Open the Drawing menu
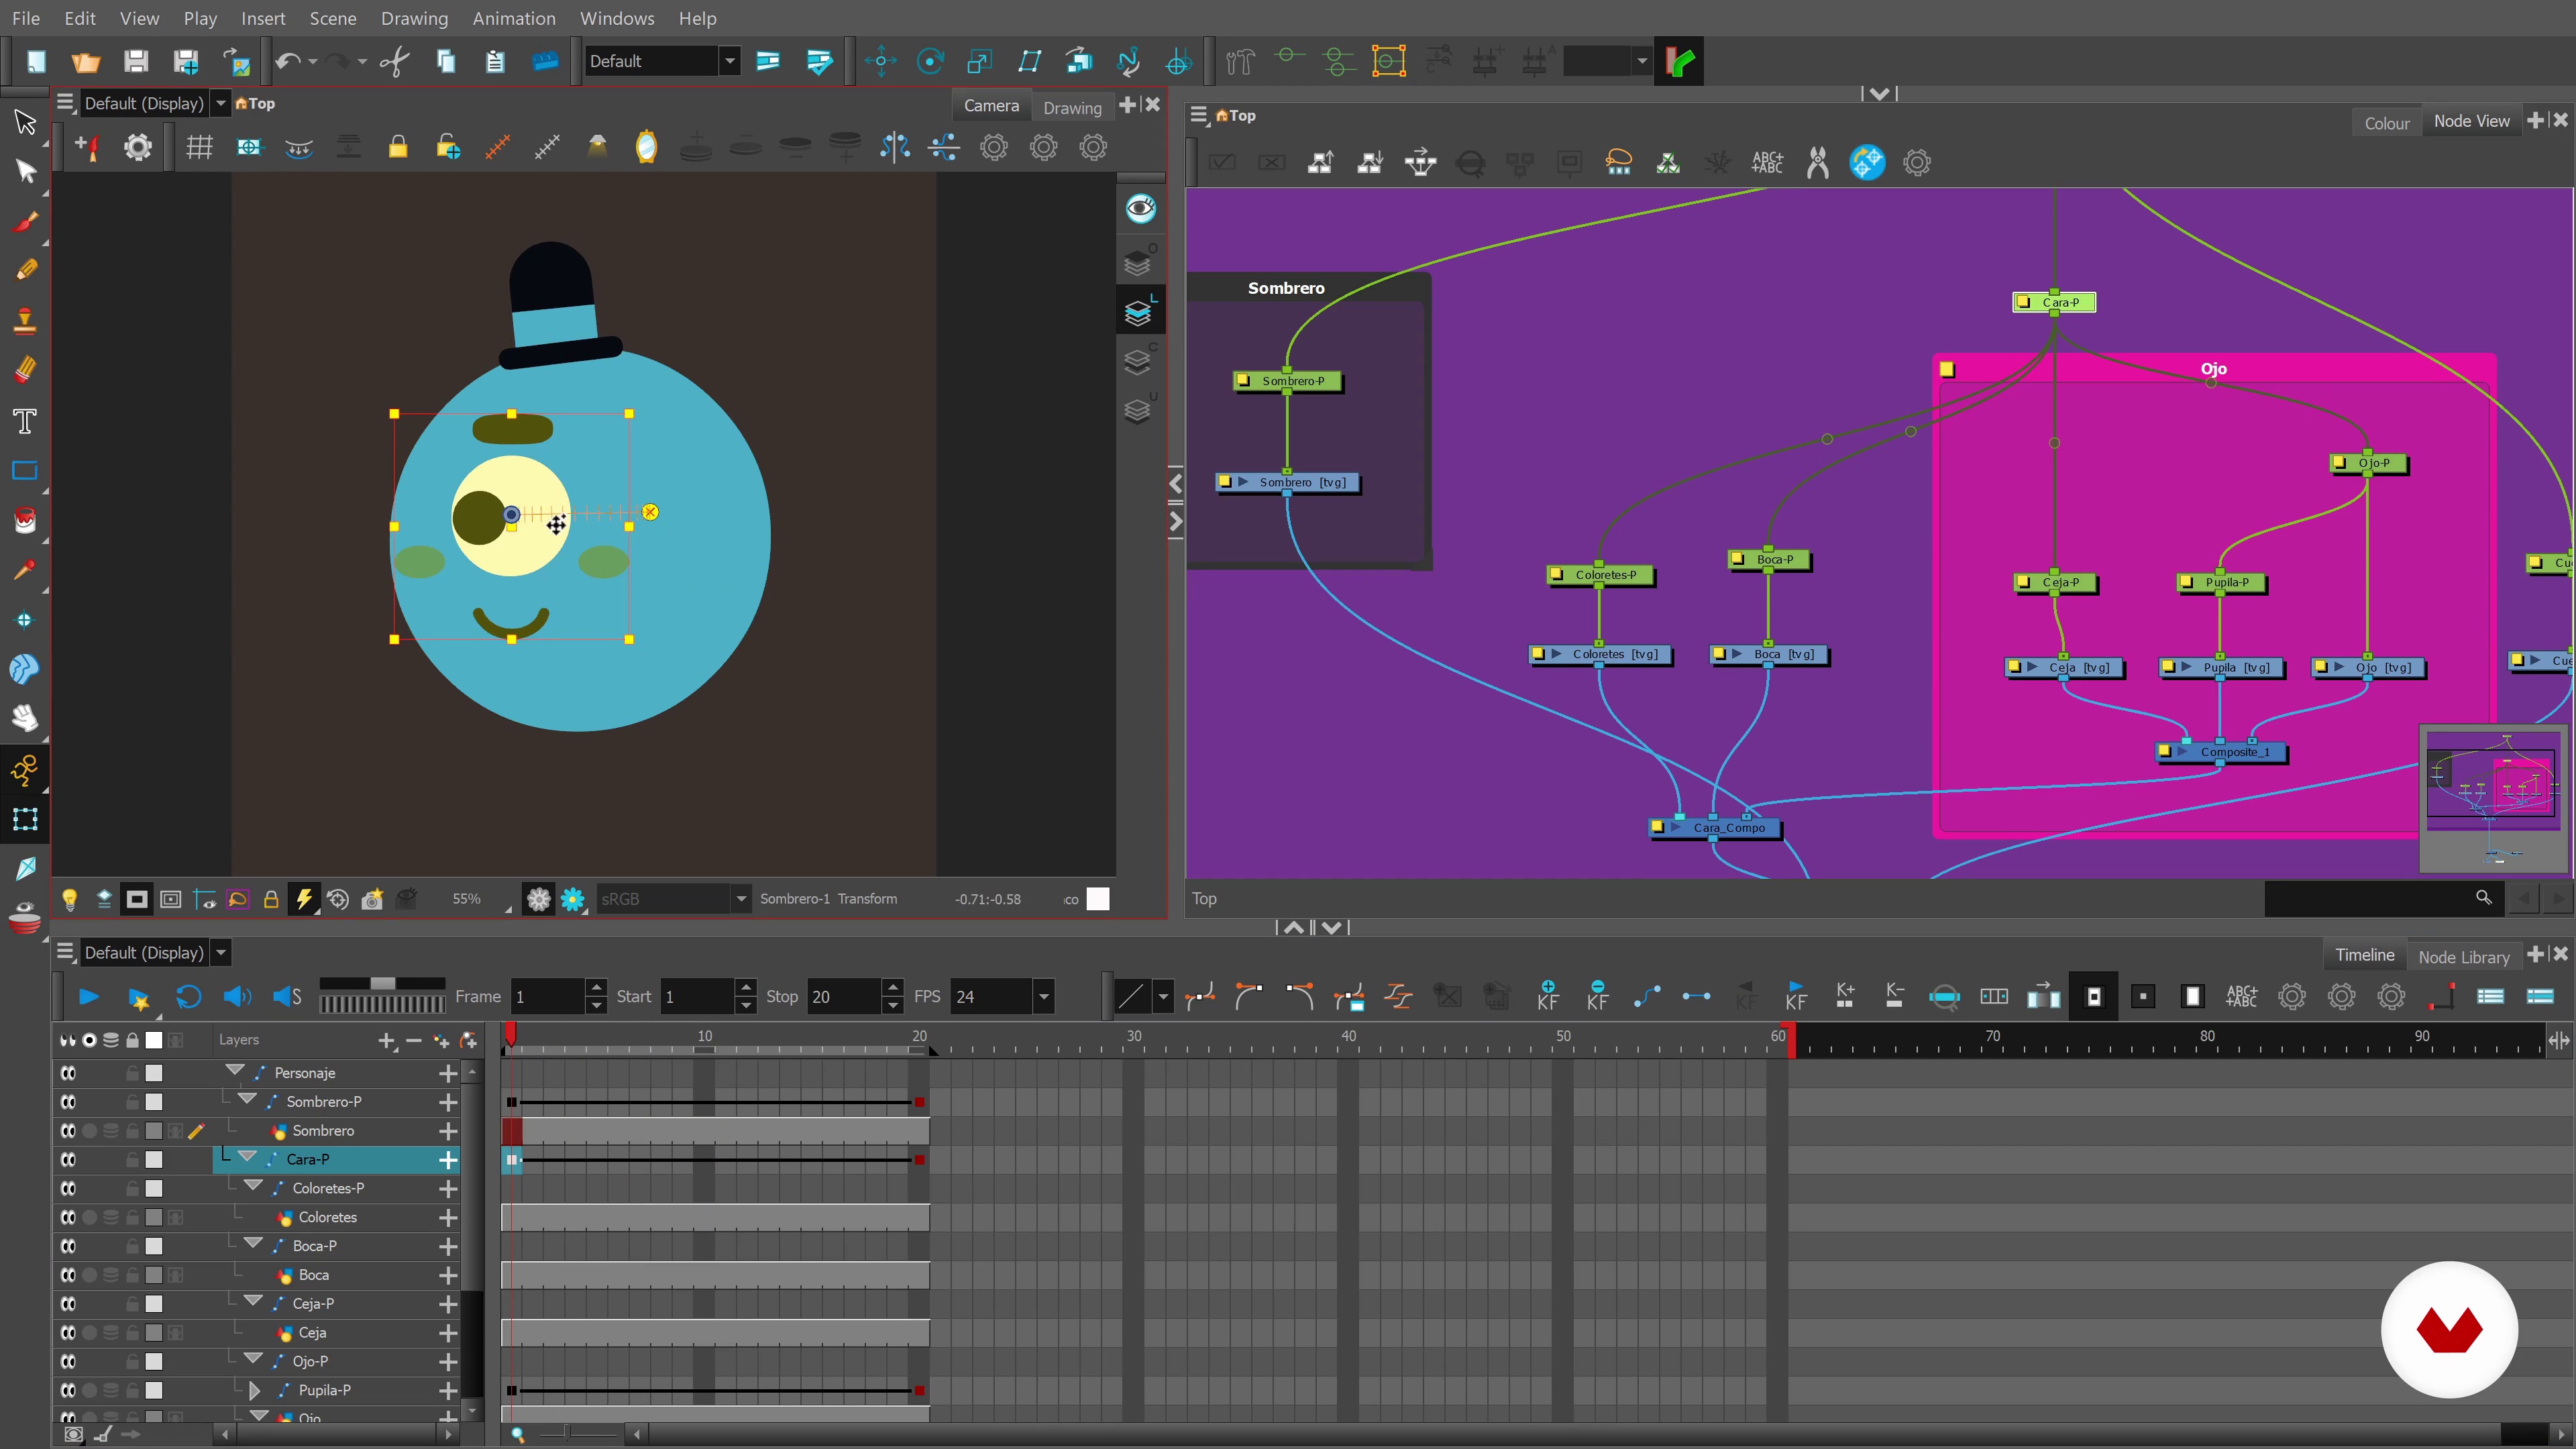 tap(414, 18)
